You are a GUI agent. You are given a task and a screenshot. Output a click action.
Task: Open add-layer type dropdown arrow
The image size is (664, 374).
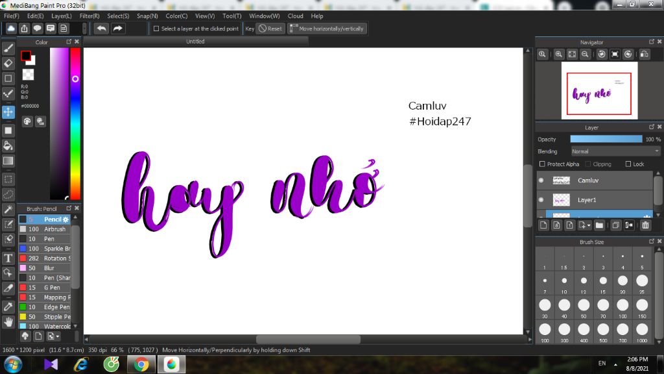tap(589, 225)
